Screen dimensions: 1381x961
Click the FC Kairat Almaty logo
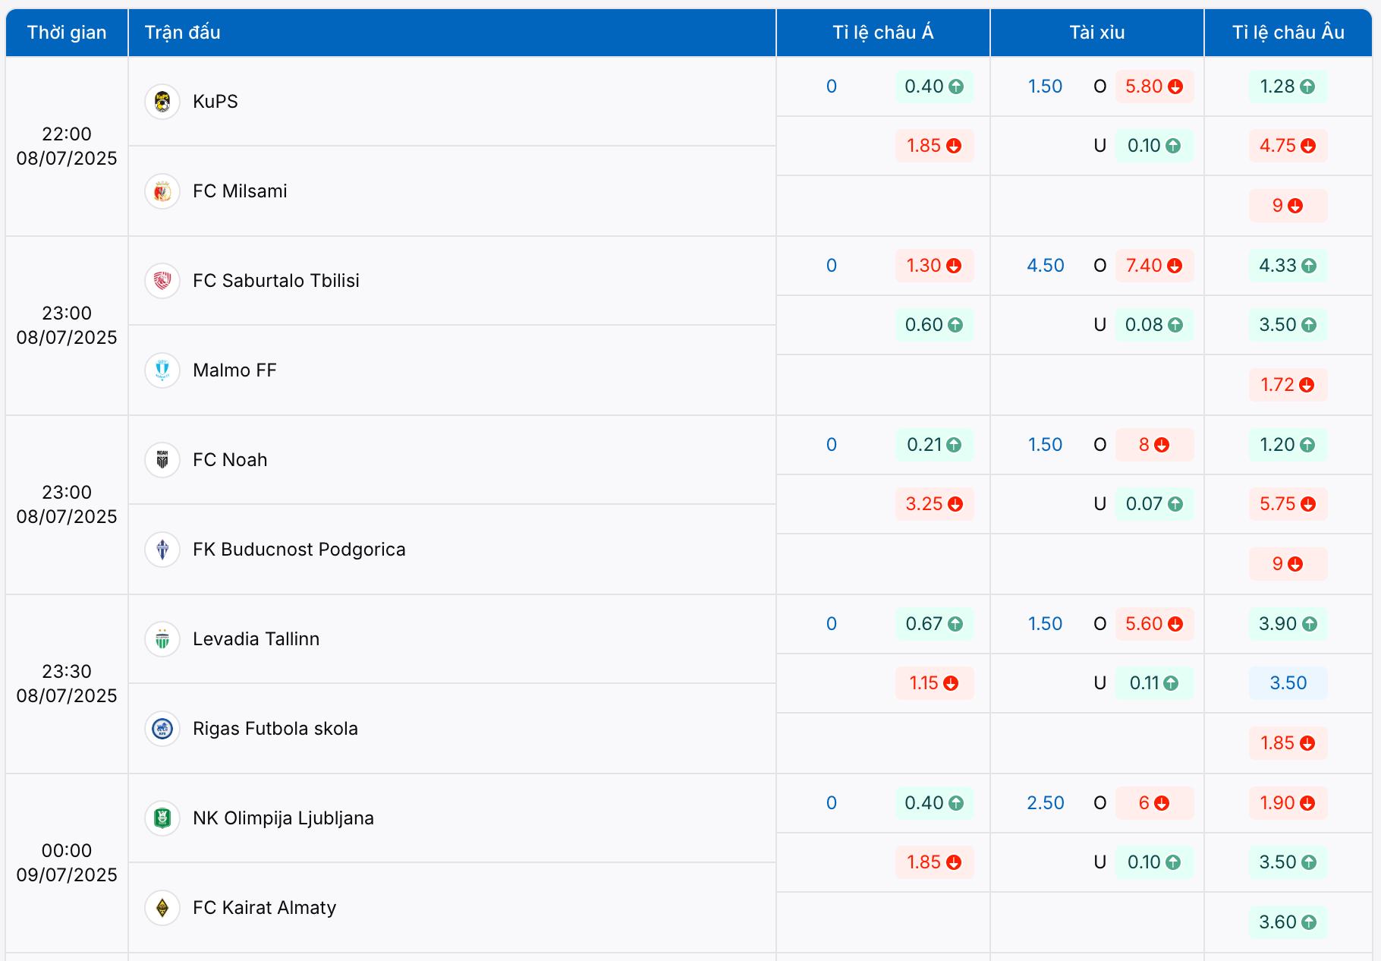[x=162, y=908]
